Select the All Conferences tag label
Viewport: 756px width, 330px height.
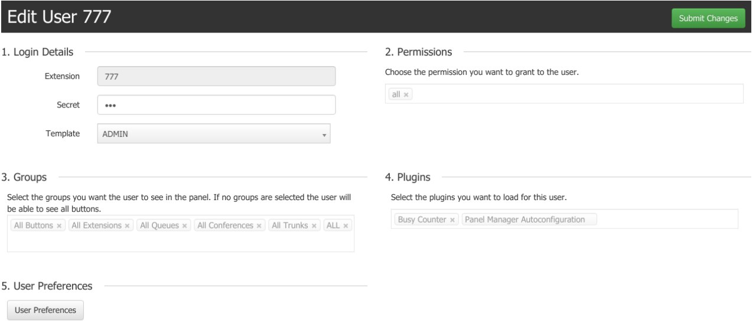point(225,226)
